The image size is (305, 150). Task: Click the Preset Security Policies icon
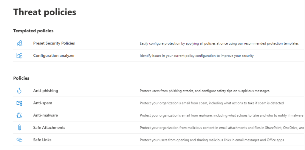(20, 43)
